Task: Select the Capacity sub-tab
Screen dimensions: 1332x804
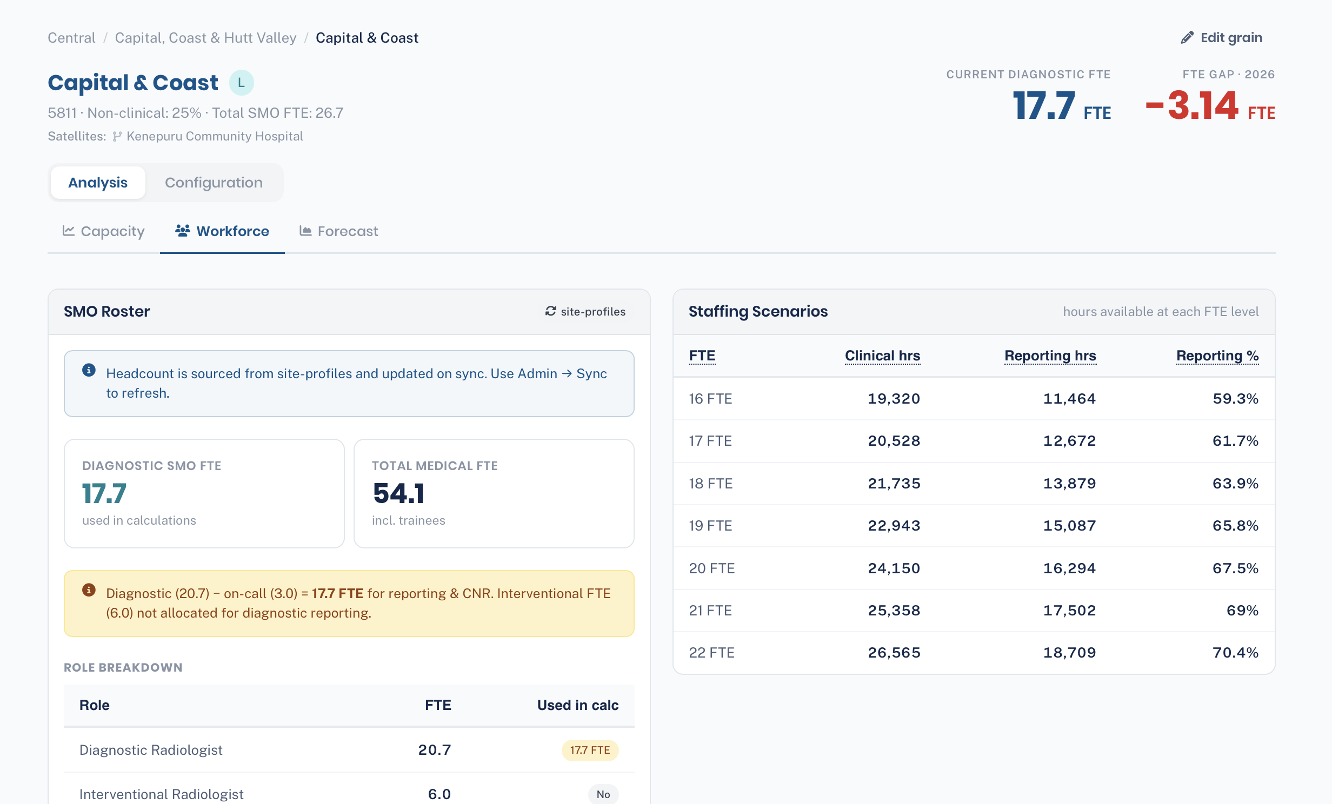Action: 104,231
